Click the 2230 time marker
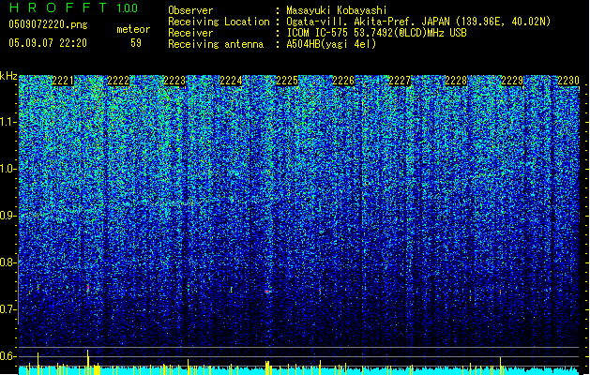590x375 pixels. tap(568, 81)
